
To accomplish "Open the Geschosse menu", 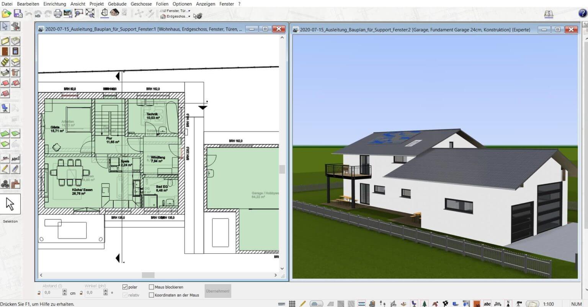I will 141,4.
